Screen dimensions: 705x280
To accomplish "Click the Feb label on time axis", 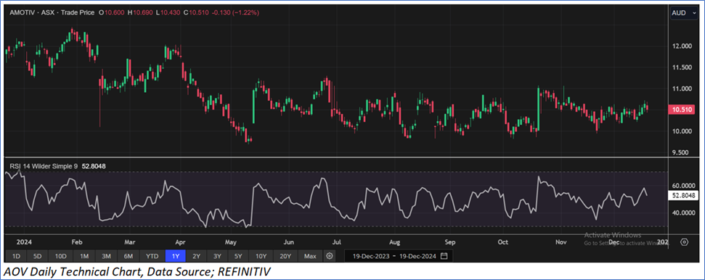I will (x=78, y=242).
